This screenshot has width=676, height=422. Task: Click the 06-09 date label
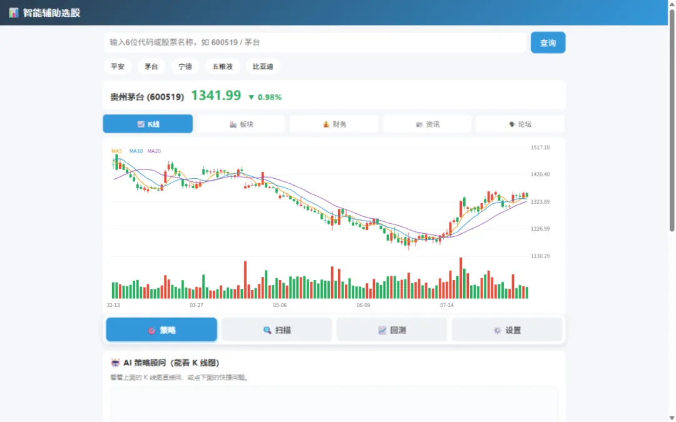point(364,305)
